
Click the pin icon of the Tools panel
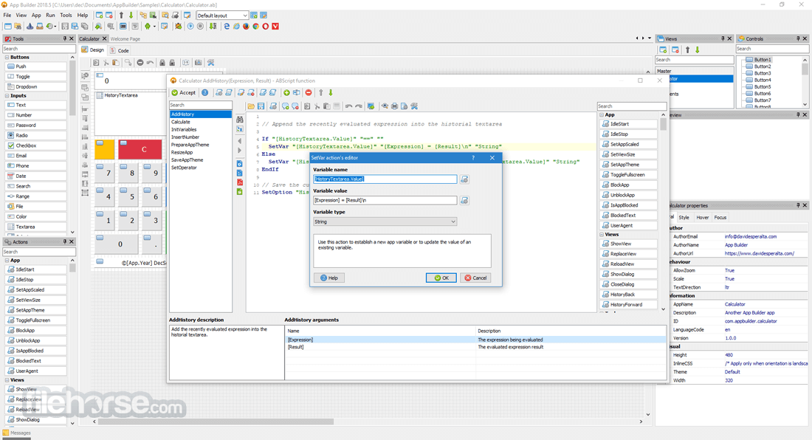click(x=65, y=39)
